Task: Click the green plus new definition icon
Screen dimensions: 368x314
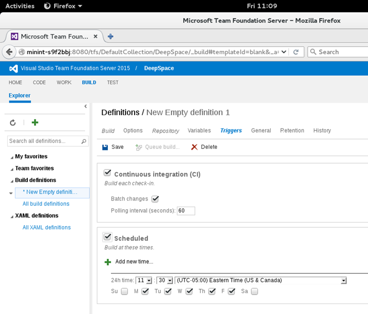Action: pos(35,123)
